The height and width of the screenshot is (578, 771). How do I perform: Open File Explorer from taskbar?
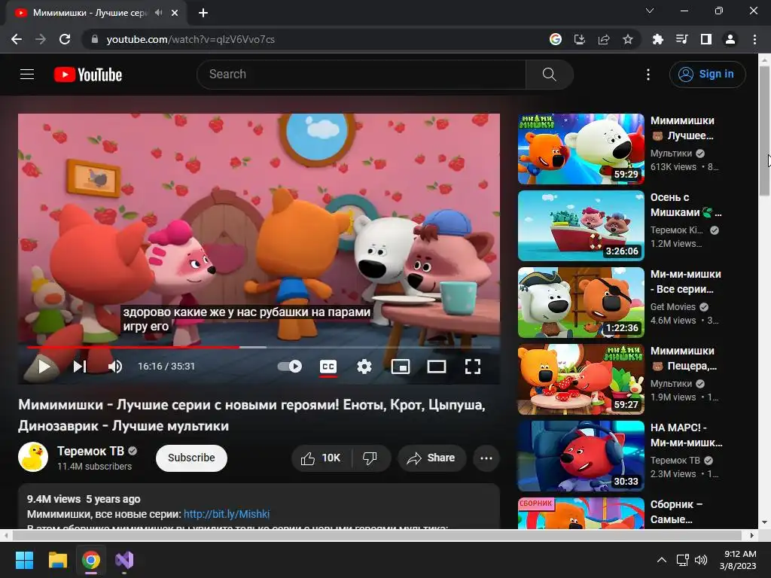click(57, 560)
